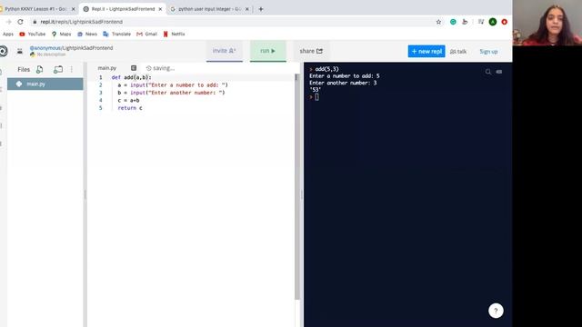The width and height of the screenshot is (582, 327).
Task: Open the YouTube bookmark
Action: click(33, 35)
